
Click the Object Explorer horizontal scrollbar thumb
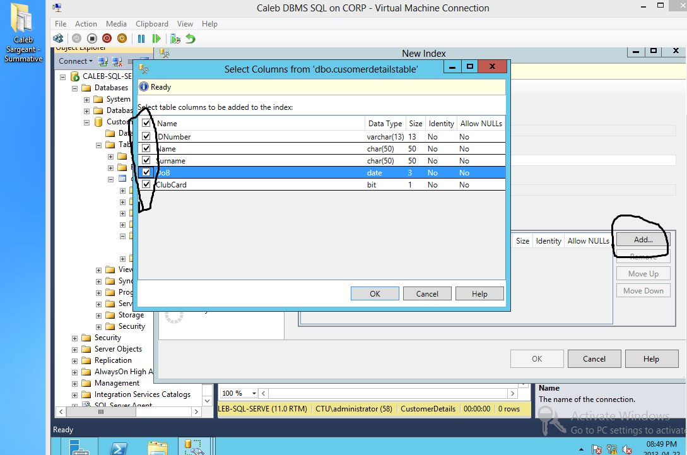(100, 411)
